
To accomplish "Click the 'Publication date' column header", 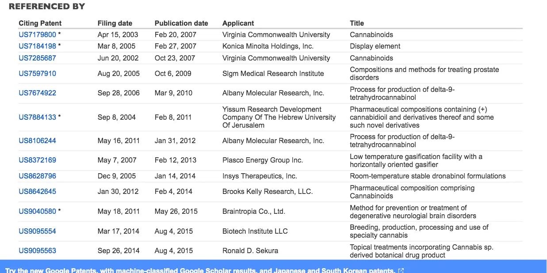I will (181, 23).
